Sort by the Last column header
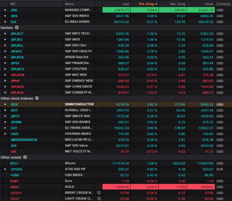 [126, 4]
